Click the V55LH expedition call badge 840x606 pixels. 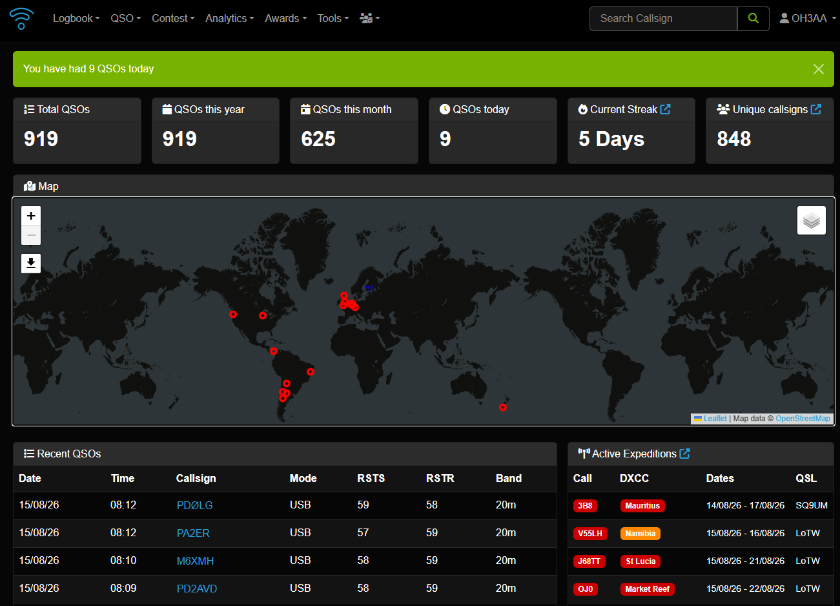590,534
